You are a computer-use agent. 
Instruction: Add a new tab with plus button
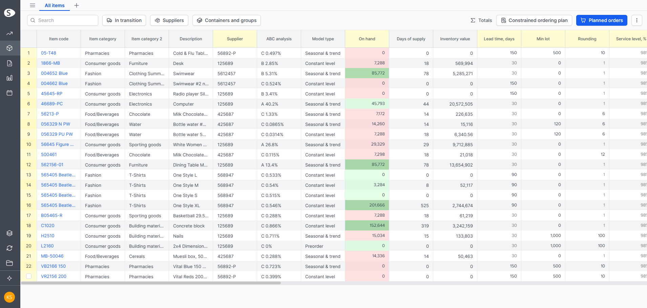tap(77, 5)
